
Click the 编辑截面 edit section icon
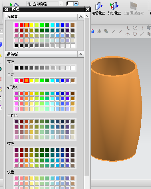[x=99, y=6]
